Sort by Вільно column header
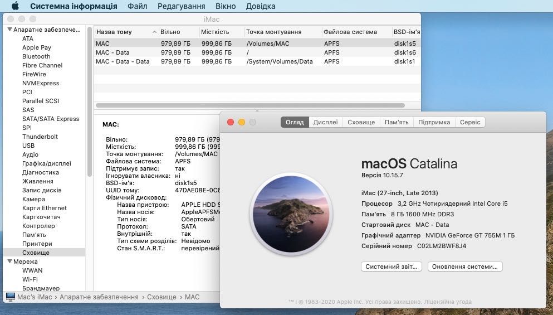 pyautogui.click(x=179, y=32)
